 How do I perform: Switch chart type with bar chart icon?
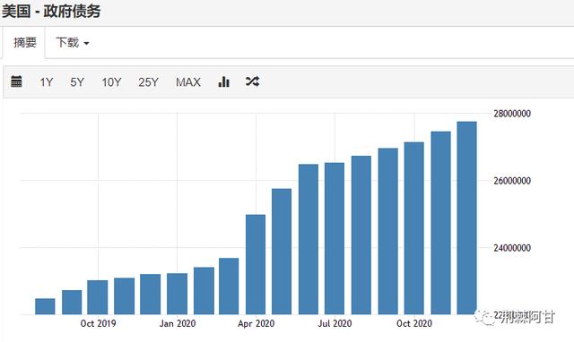click(223, 81)
